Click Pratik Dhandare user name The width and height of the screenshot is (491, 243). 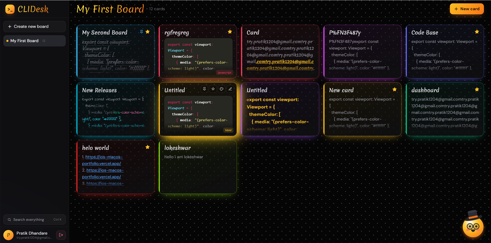pos(32,233)
